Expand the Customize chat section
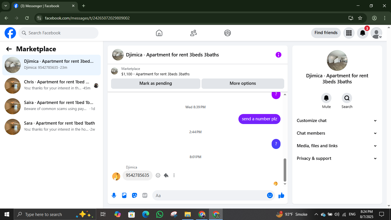Viewport: 391px width, 220px height. [337, 121]
